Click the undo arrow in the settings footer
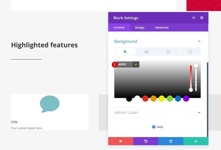 click(x=146, y=141)
